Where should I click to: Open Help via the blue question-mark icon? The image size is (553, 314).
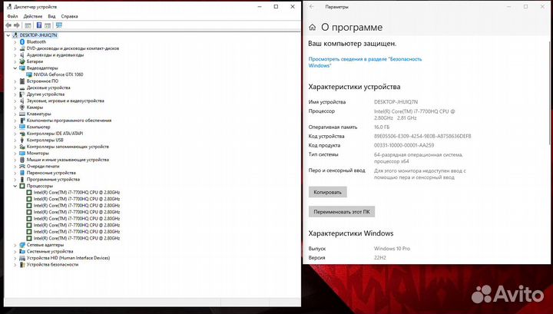39,25
